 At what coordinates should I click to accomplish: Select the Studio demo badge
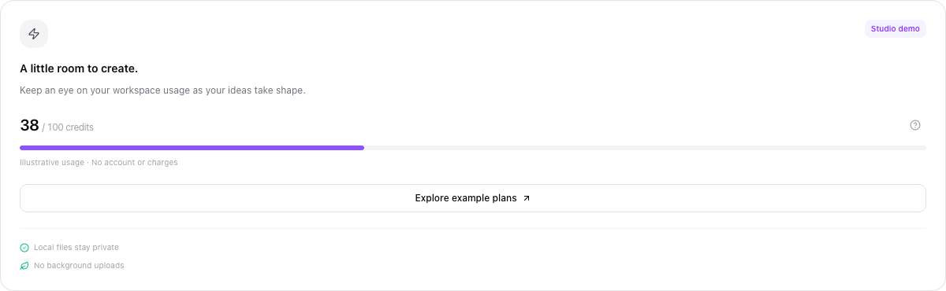point(896,28)
